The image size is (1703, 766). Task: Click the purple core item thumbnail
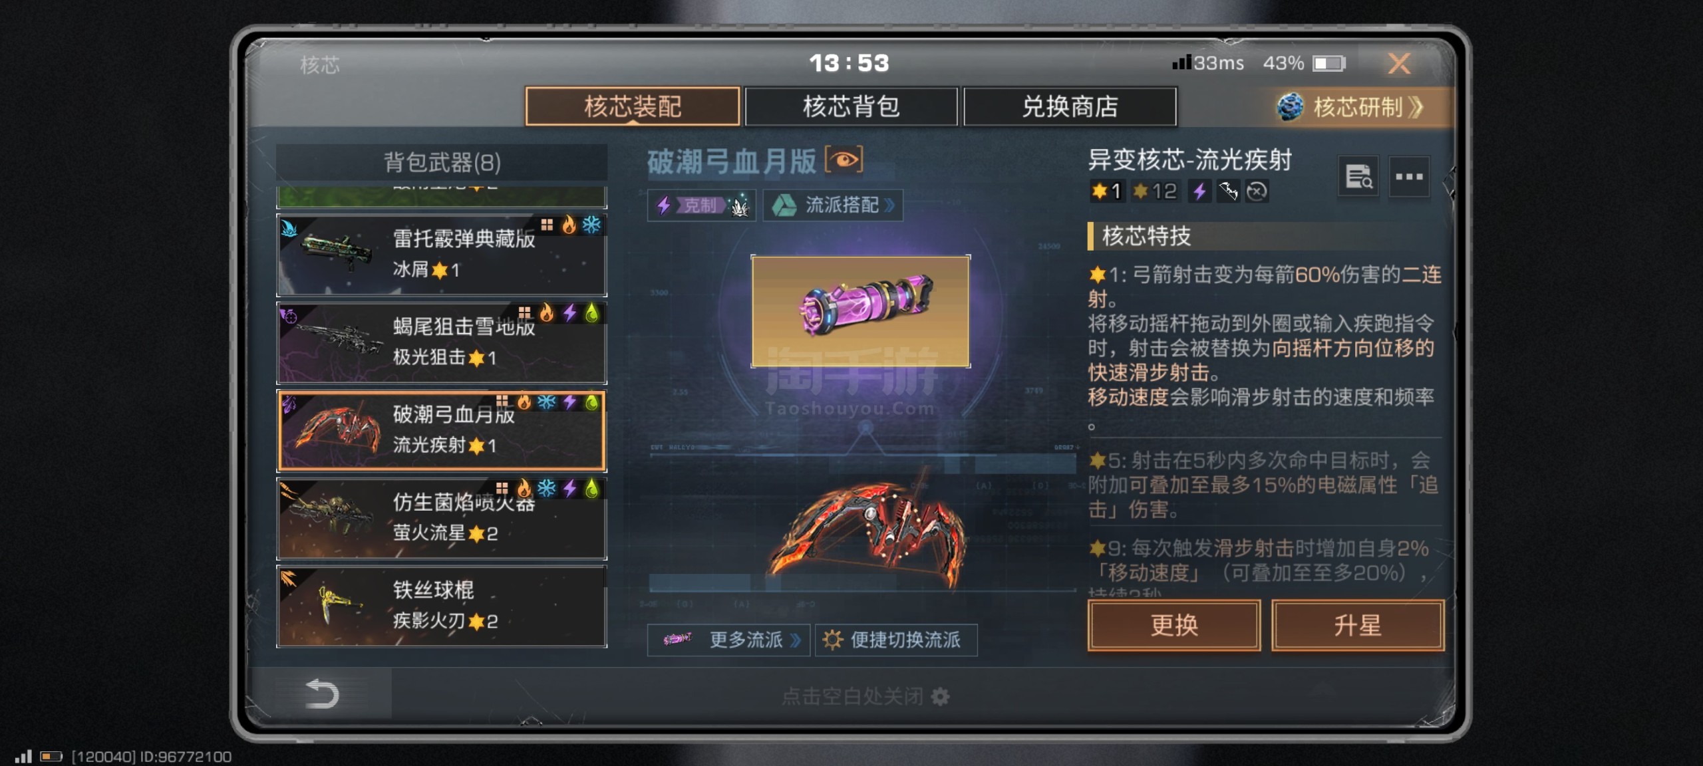coord(860,311)
